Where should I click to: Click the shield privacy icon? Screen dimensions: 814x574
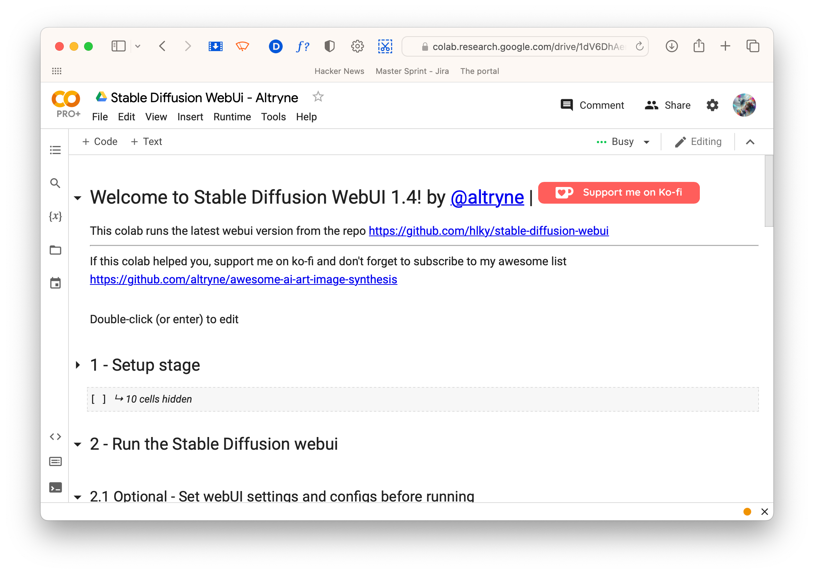pos(329,46)
